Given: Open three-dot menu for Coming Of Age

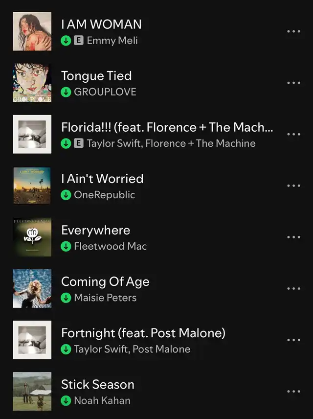Looking at the screenshot, I should click(x=293, y=289).
